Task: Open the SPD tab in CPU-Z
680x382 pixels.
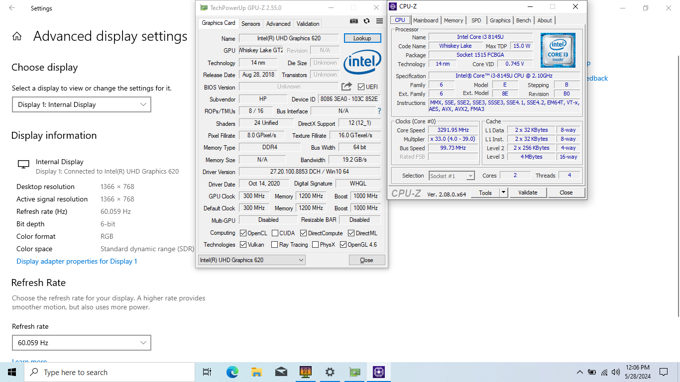Action: click(x=476, y=20)
